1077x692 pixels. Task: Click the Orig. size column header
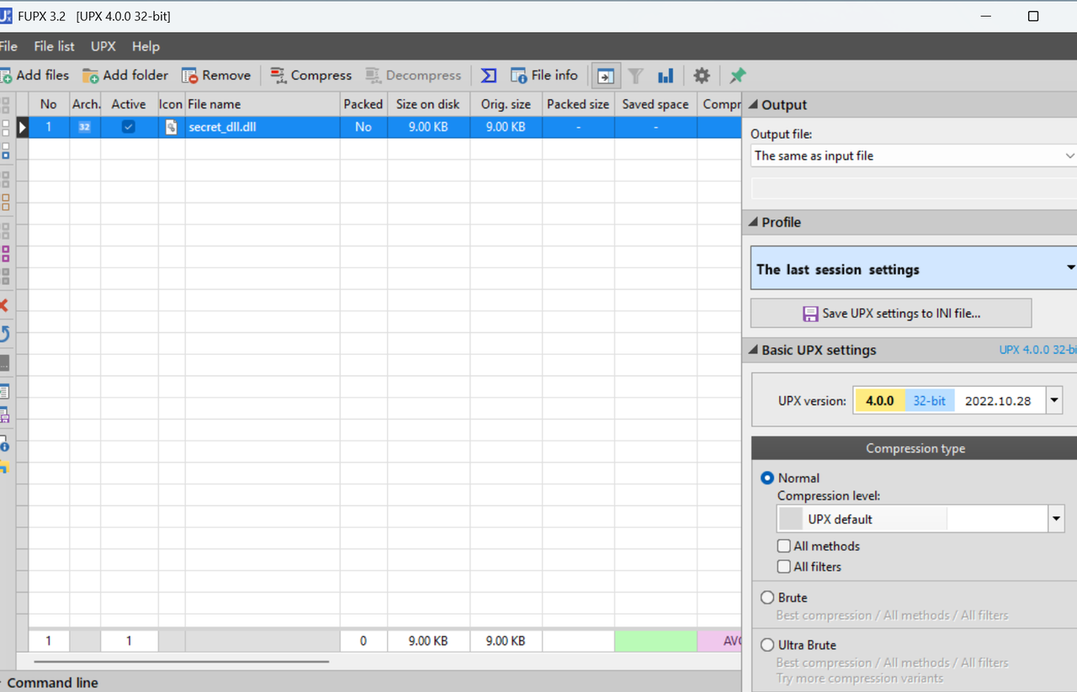506,104
